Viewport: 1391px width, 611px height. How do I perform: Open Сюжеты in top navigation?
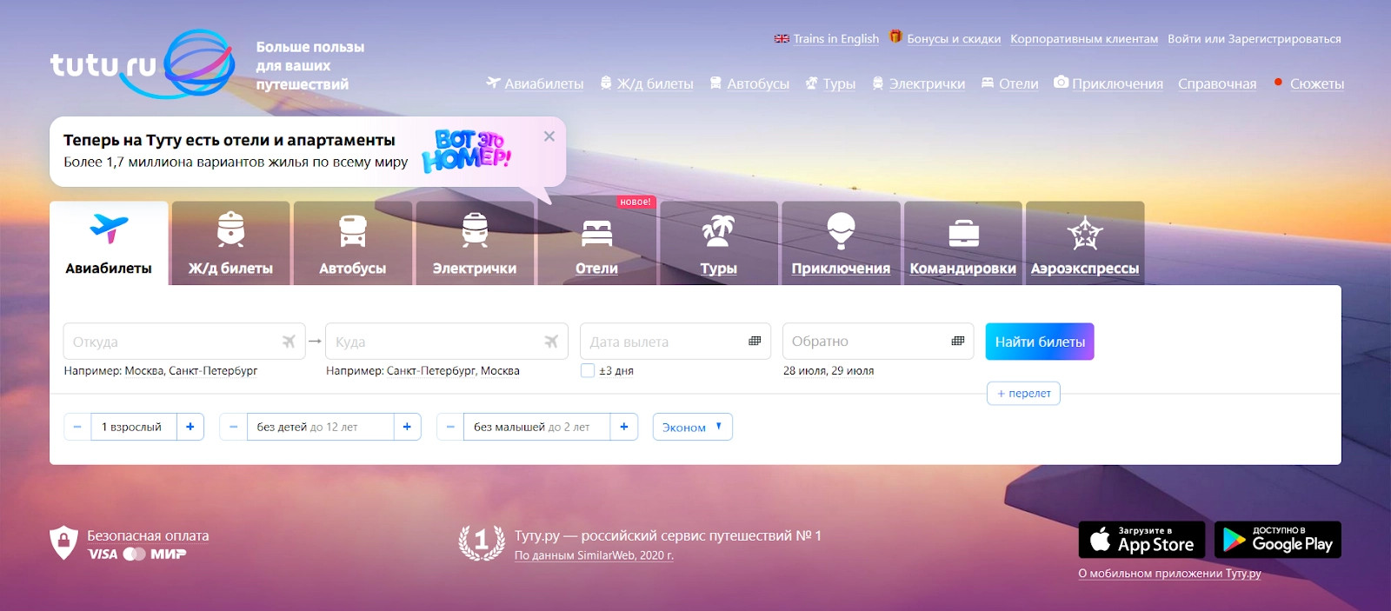(x=1317, y=83)
